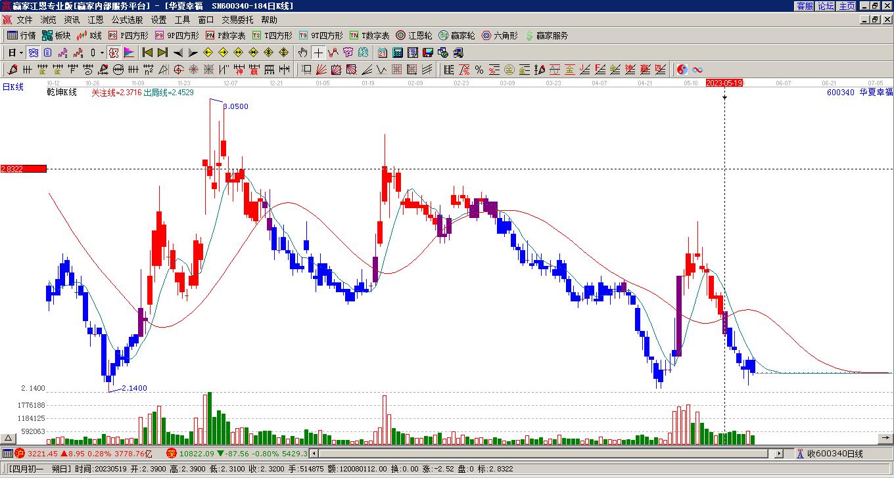This screenshot has height=478, width=894.
Task: Switch to the K线 chart button
Action: [89, 35]
